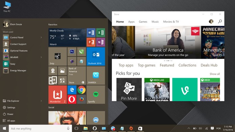Open Action Center notifications icon
This screenshot has width=235, height=132.
pyautogui.click(x=212, y=128)
